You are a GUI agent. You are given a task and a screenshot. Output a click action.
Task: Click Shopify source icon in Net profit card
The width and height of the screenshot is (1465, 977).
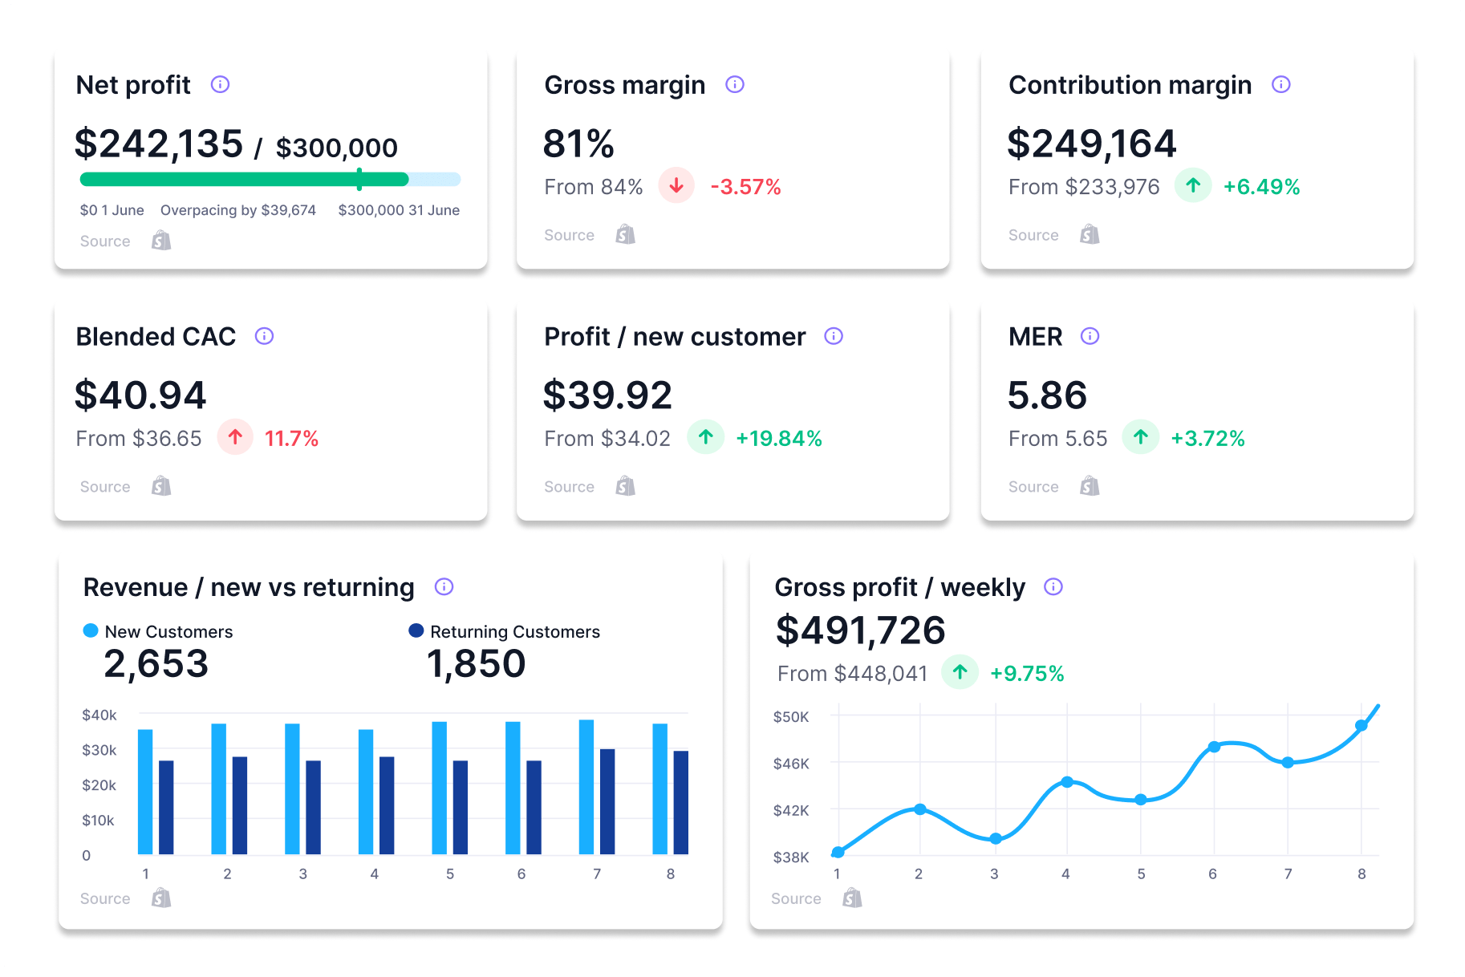coord(161,241)
